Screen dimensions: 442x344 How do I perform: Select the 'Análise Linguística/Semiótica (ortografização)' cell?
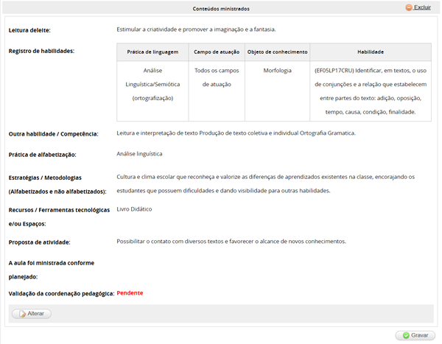[x=152, y=91]
